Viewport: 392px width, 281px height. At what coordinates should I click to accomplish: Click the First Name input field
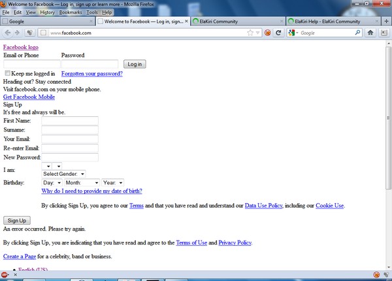click(x=70, y=121)
